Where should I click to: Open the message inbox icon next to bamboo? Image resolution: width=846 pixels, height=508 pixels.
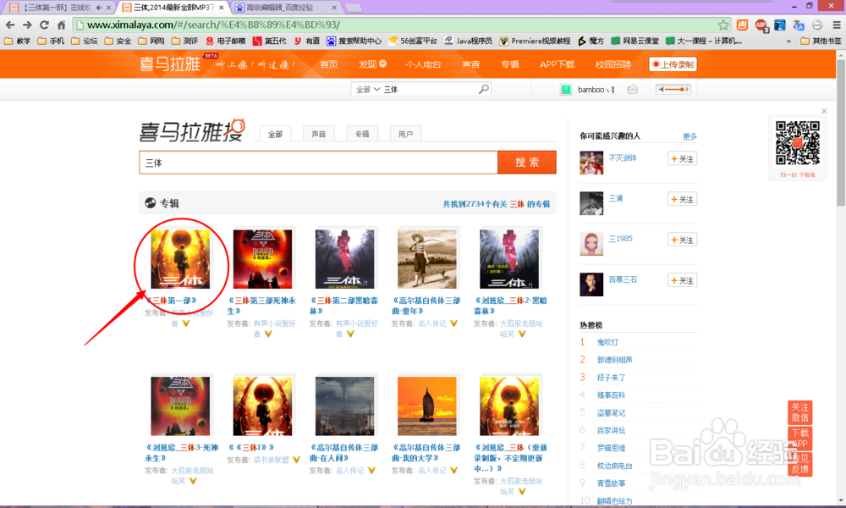point(632,89)
